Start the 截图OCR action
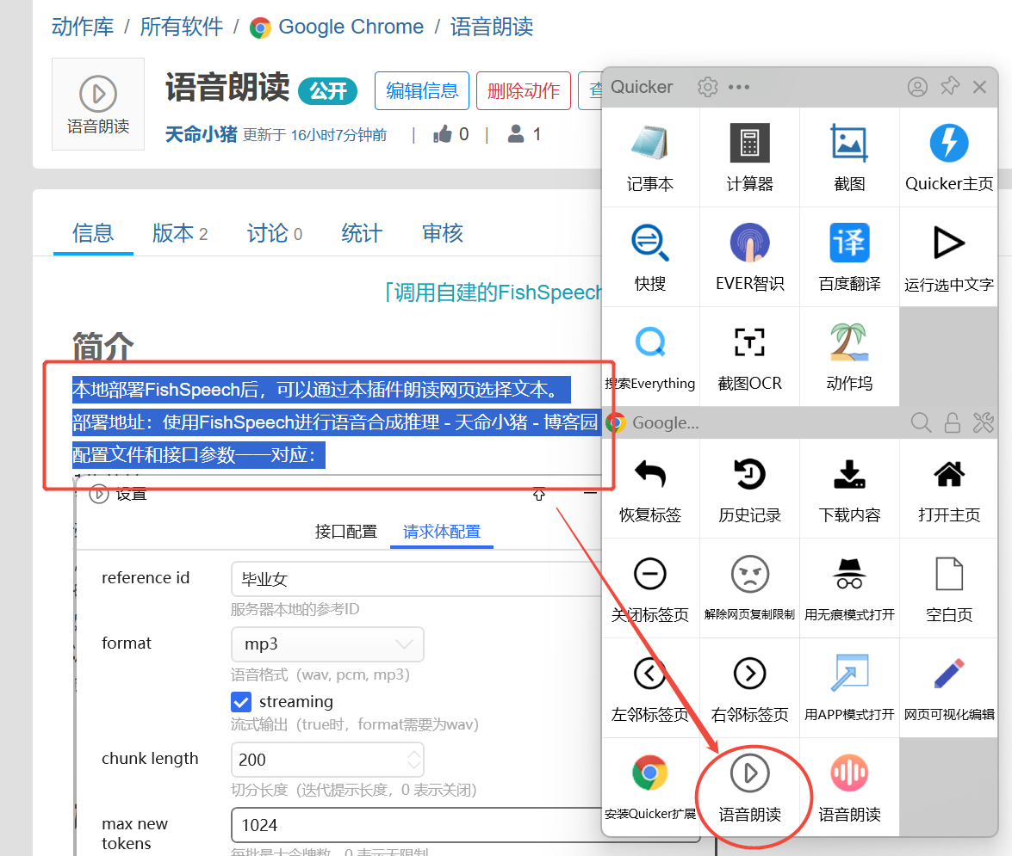The image size is (1012, 856). point(749,356)
